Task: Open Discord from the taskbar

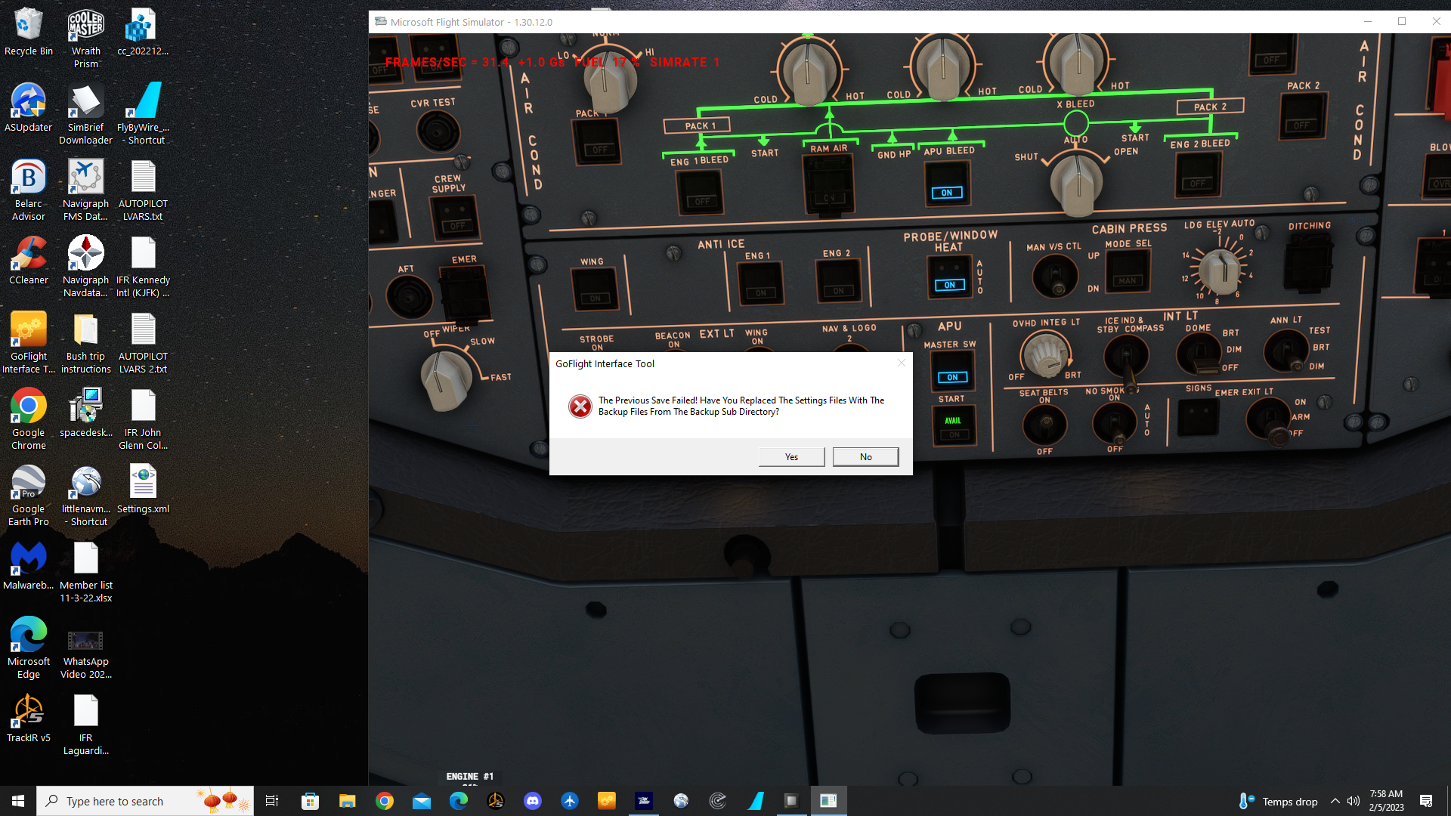Action: 533,801
